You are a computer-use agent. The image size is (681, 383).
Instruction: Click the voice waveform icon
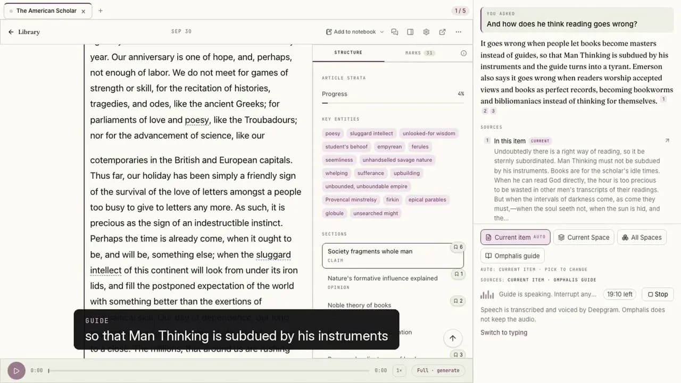click(487, 294)
